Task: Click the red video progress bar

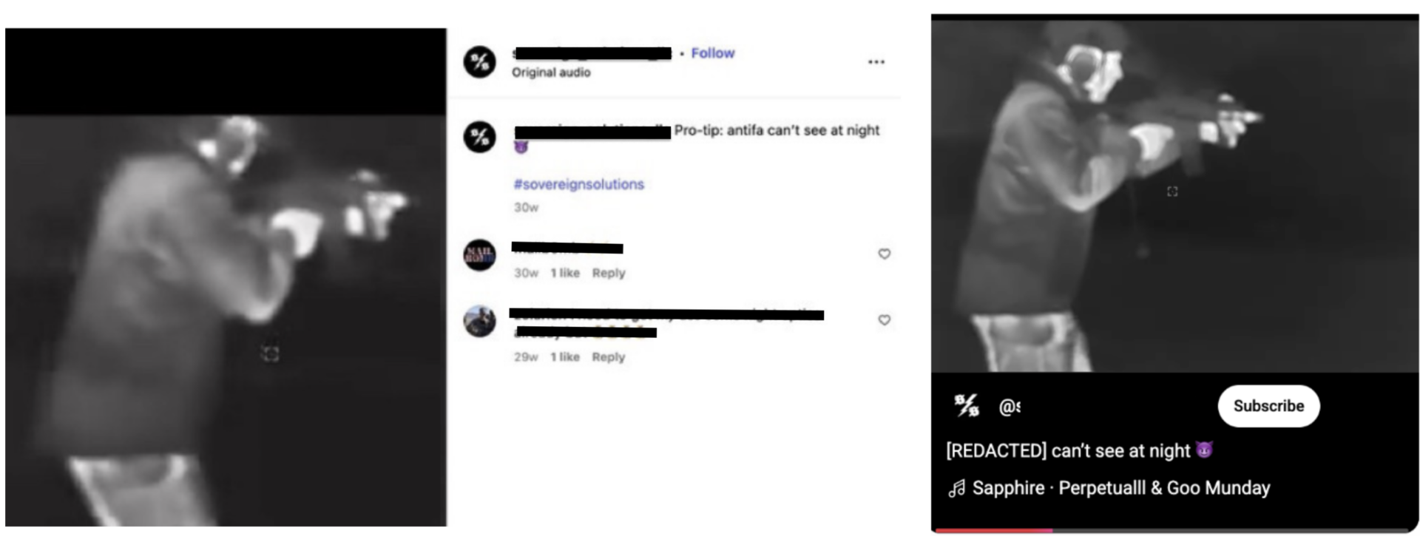Action: click(x=993, y=530)
